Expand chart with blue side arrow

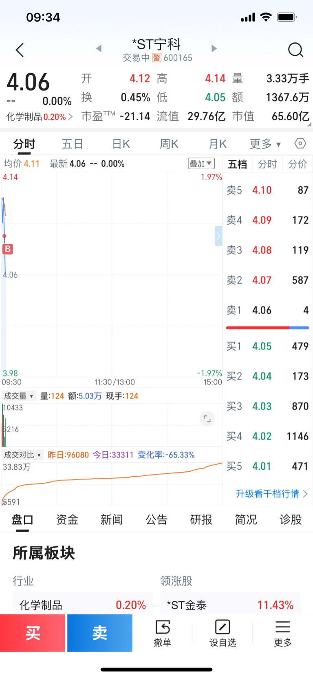pos(218,236)
